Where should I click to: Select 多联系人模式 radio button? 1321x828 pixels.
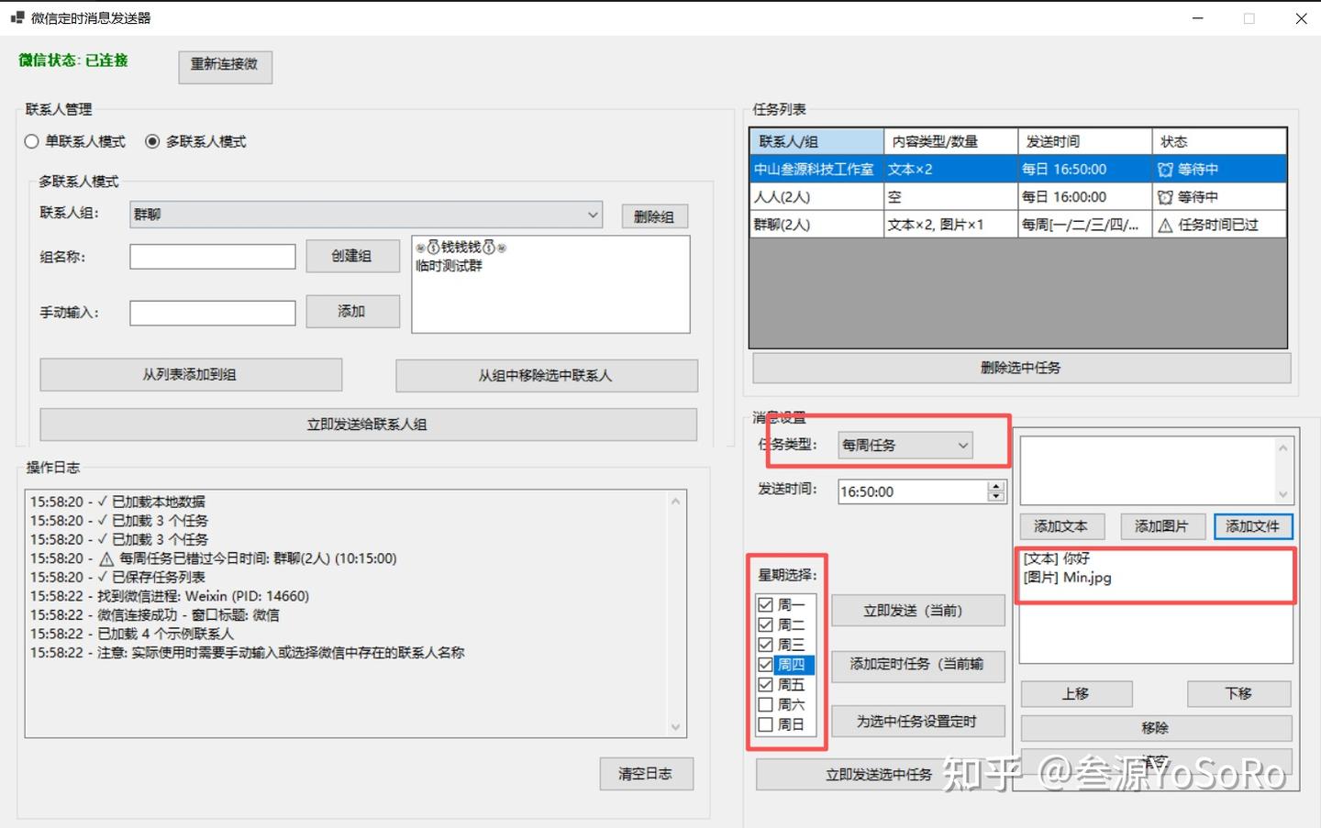[x=152, y=141]
